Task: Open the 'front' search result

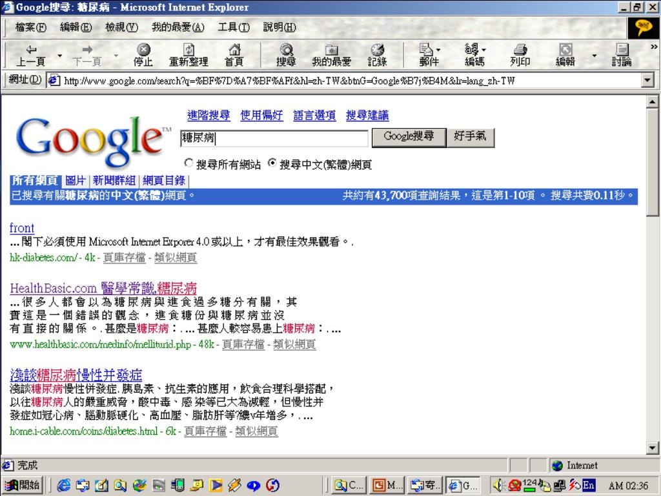Action: pyautogui.click(x=22, y=228)
